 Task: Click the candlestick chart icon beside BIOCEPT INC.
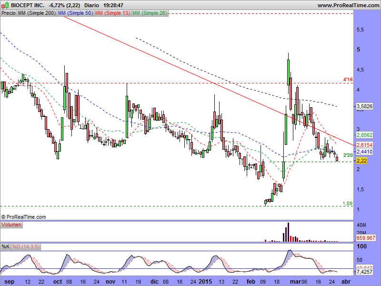coord(5,5)
